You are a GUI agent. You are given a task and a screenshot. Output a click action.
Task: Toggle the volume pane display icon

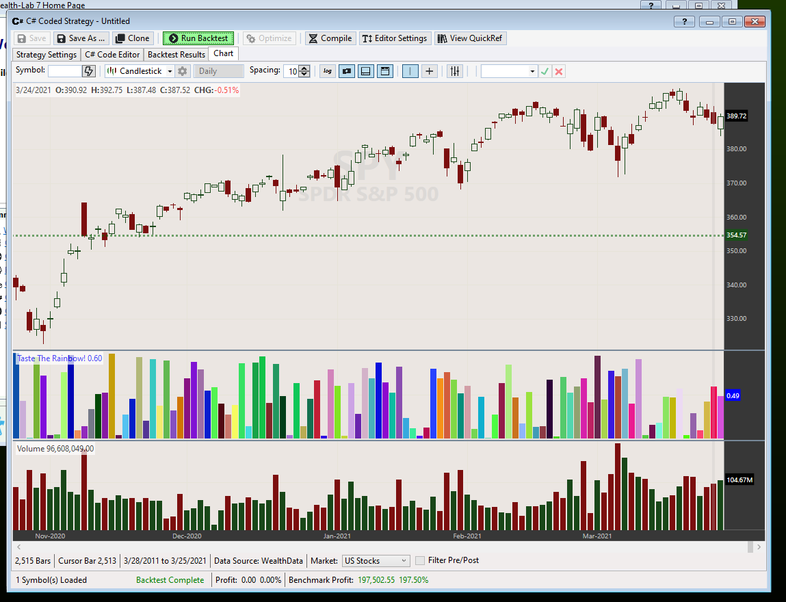pos(366,71)
